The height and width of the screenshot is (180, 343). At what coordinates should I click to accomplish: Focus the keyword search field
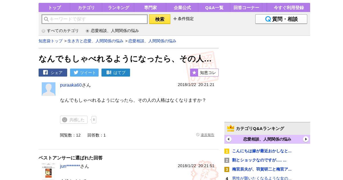pyautogui.click(x=95, y=19)
